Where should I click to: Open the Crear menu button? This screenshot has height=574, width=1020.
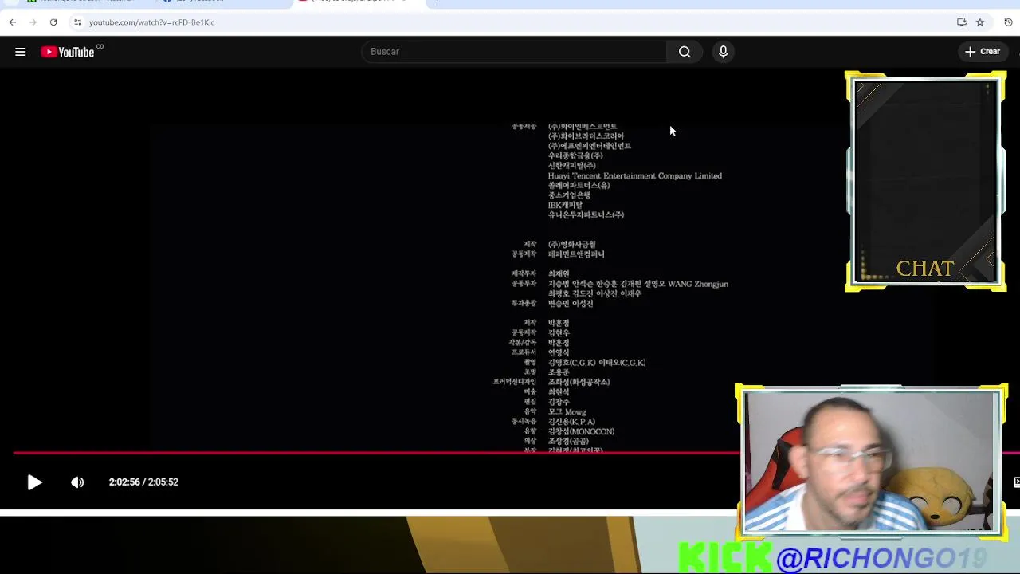coord(982,52)
